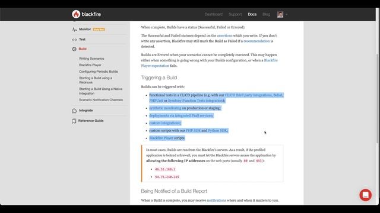This screenshot has width=380, height=213.
Task: Click the Monitor sidebar icon
Action: [x=74, y=30]
